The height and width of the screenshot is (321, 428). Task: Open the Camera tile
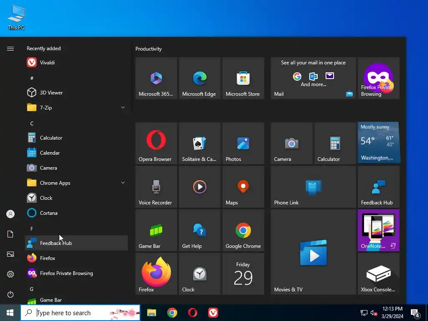pyautogui.click(x=291, y=143)
